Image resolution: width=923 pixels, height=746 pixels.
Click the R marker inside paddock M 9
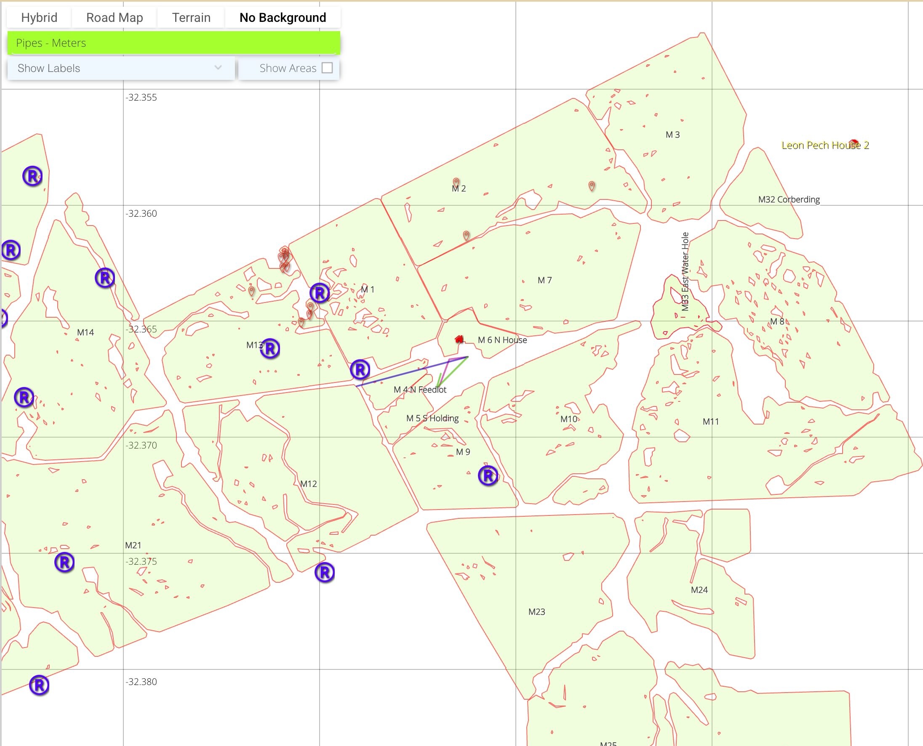click(488, 476)
